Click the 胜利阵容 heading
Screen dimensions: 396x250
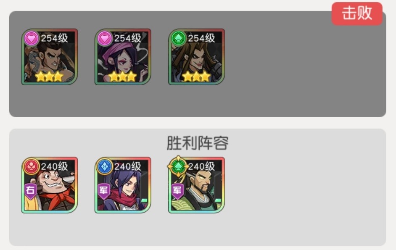[198, 143]
